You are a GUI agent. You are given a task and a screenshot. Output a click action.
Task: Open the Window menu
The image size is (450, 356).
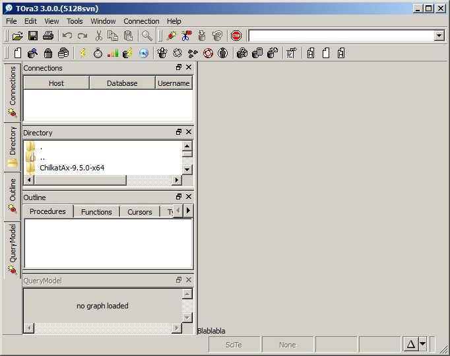[103, 21]
